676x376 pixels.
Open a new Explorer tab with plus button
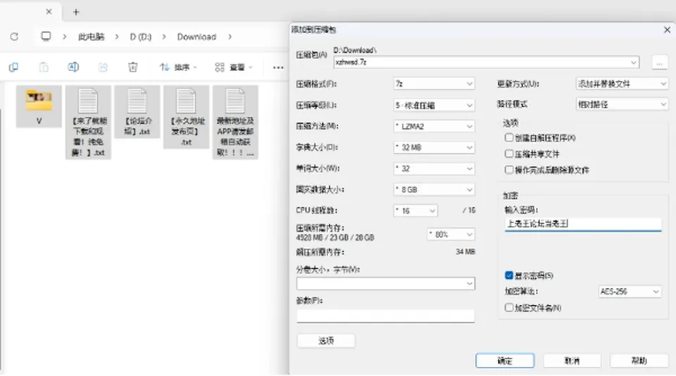click(76, 12)
